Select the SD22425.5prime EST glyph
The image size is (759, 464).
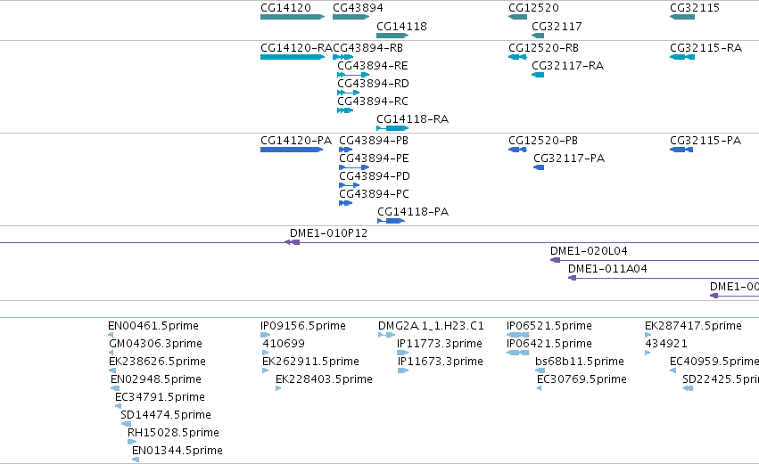click(688, 388)
